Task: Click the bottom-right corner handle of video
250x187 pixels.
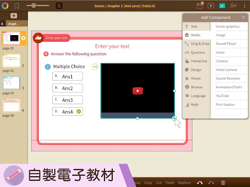Action: click(174, 118)
